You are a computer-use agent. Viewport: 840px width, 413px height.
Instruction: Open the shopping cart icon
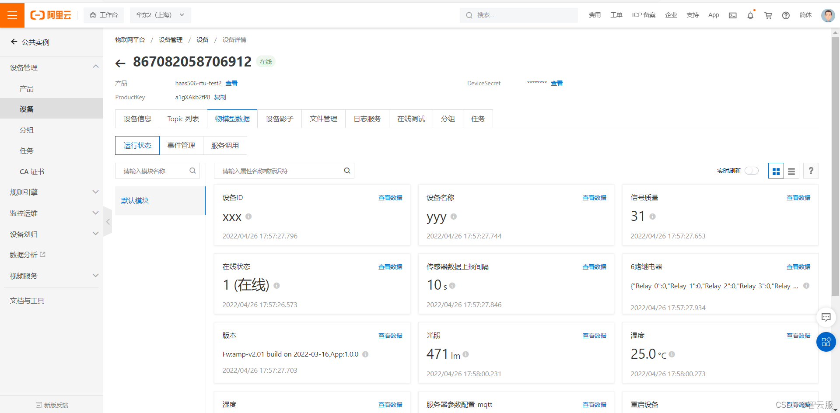[x=768, y=15]
